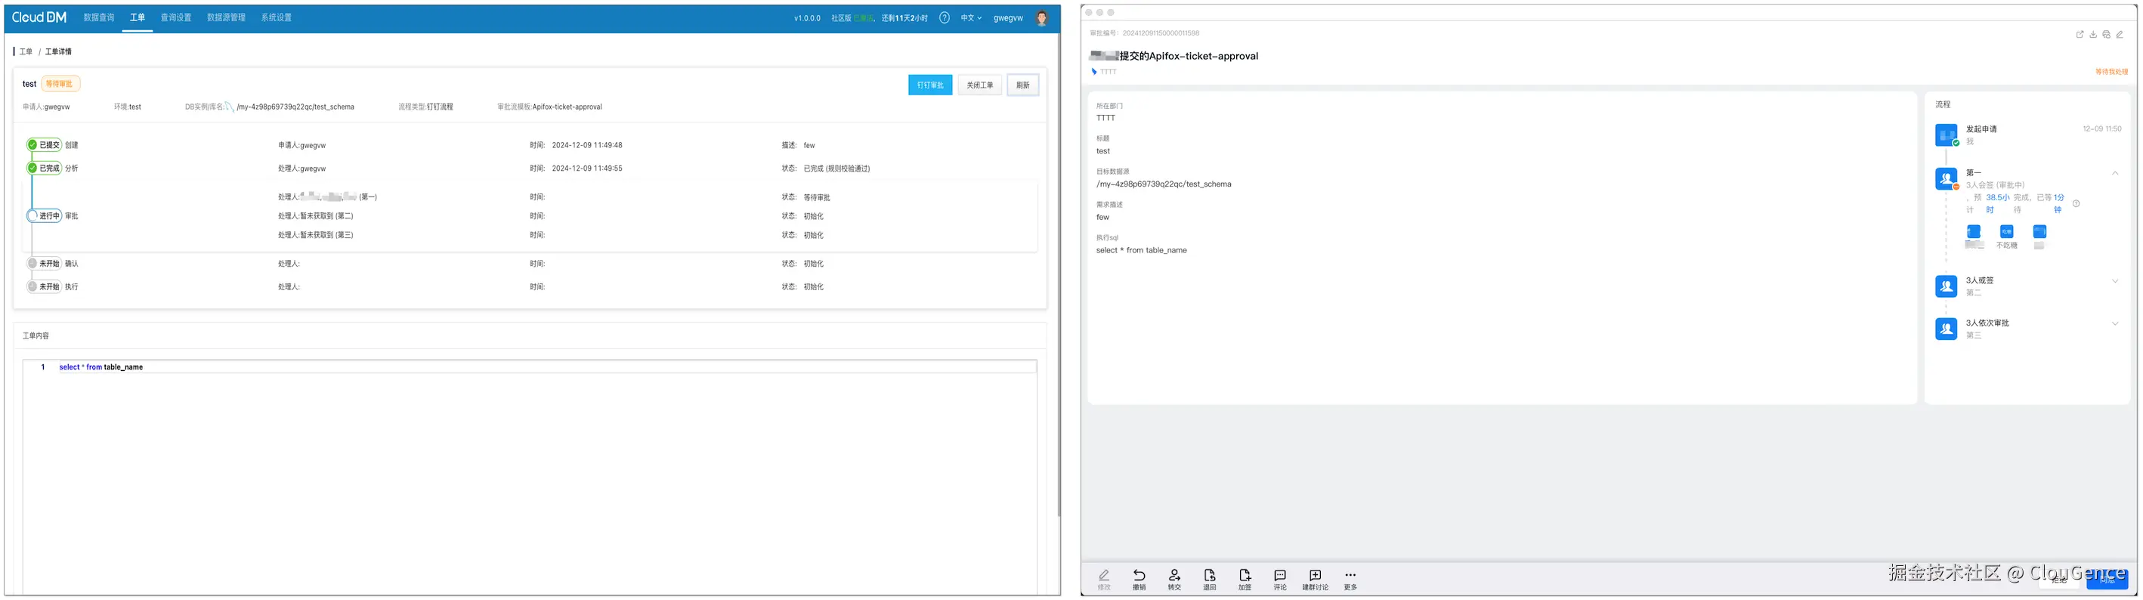Click the 转交 (transfer) icon
Screen dimensions: 2143x600
coord(1174,575)
